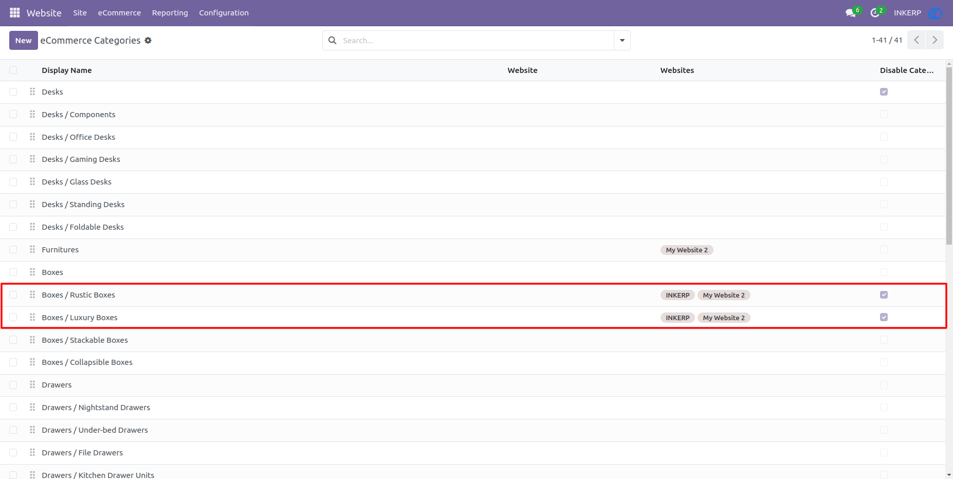Image resolution: width=953 pixels, height=479 pixels.
Task: Click the My Website 2 tag on Furnitures
Action: pos(687,250)
